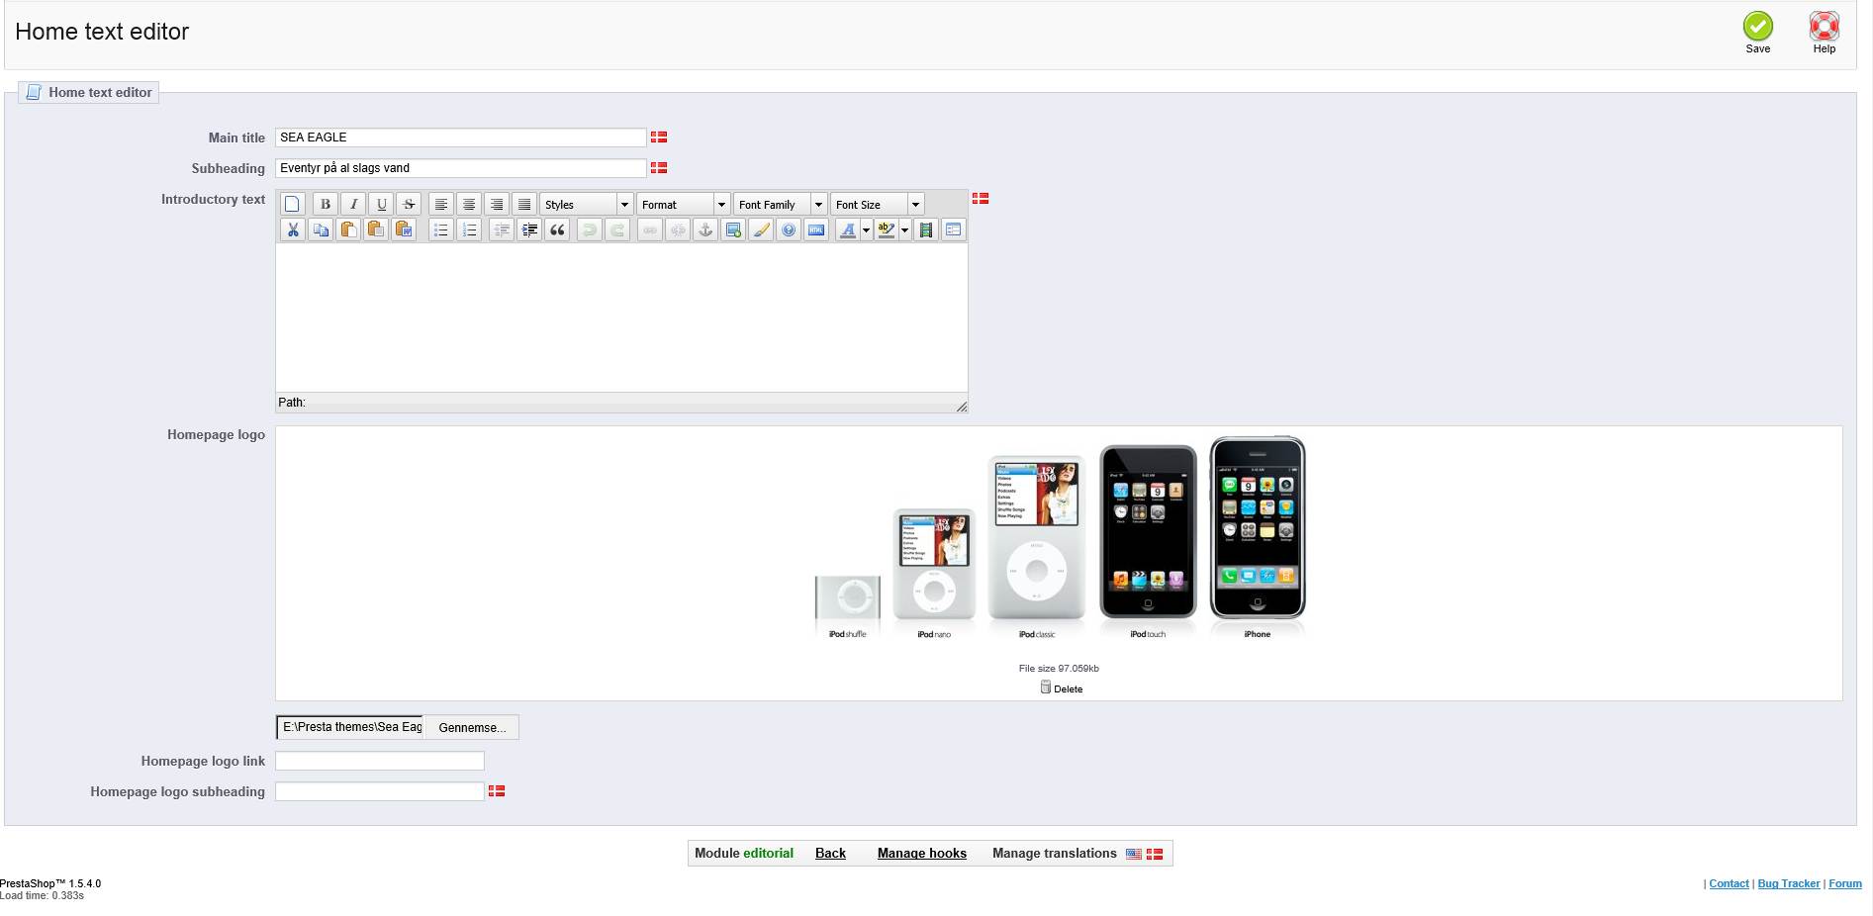The image size is (1873, 916).
Task: Delete the homepage logo image
Action: pyautogui.click(x=1061, y=688)
